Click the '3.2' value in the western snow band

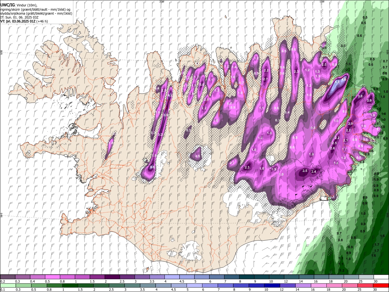[161, 134]
